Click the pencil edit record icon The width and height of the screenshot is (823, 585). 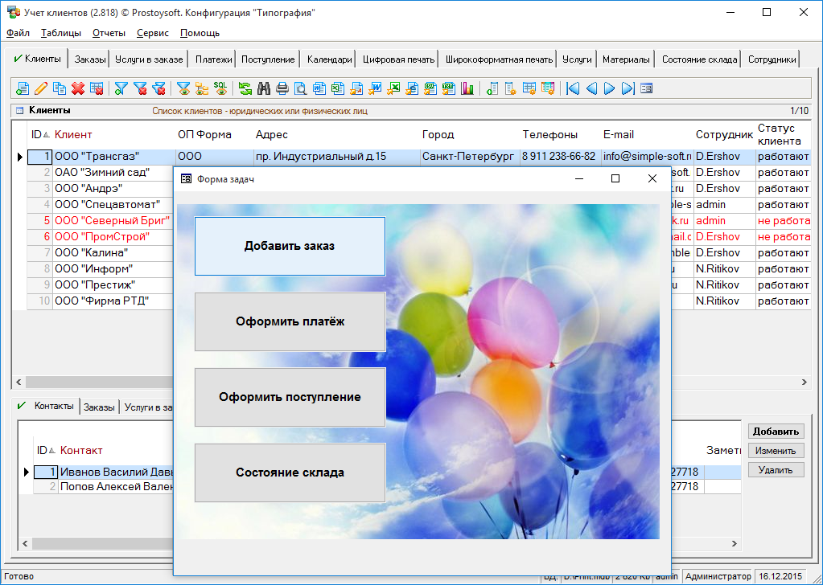(41, 88)
